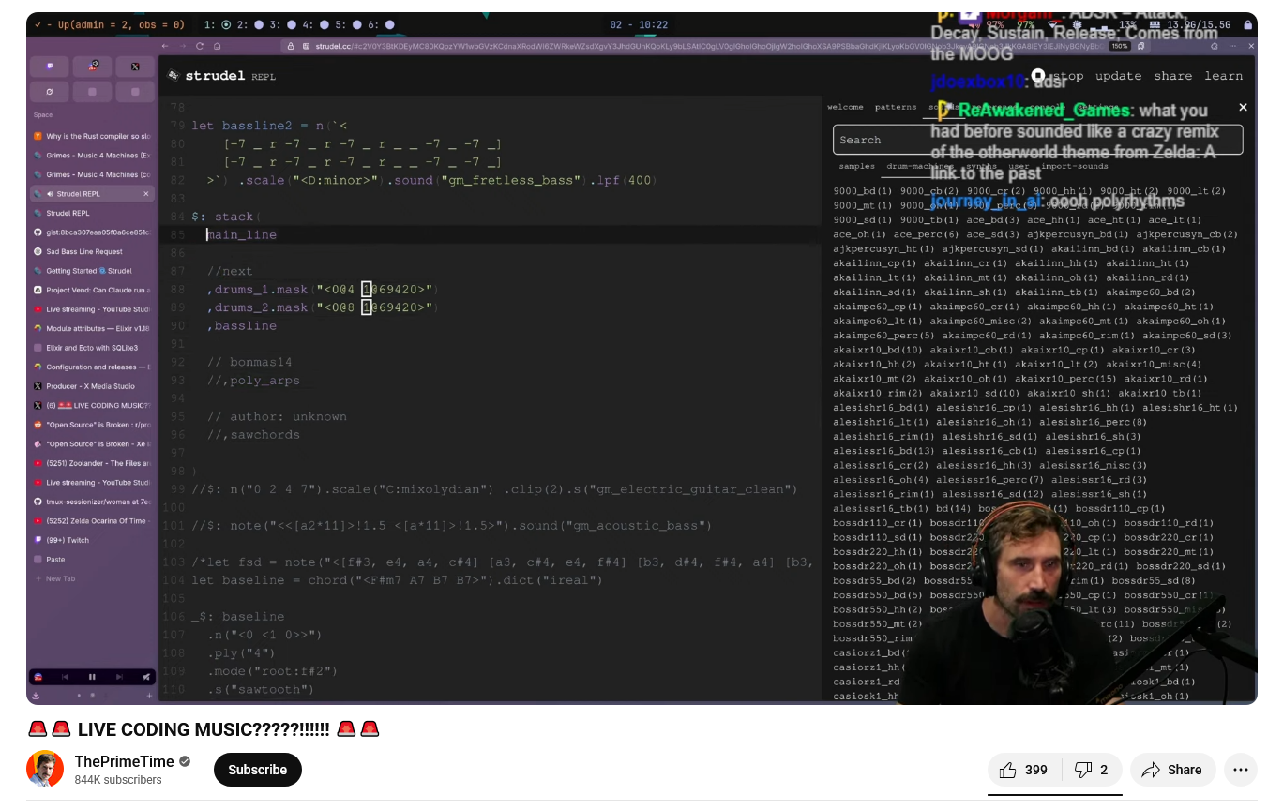Like the video with 399 likes
The height and width of the screenshot is (809, 1268).
(1024, 770)
